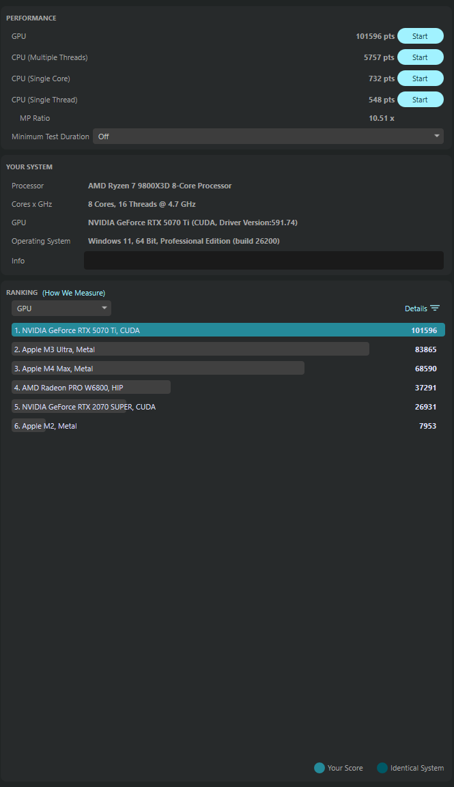
Task: Click the MP Ratio 10.51 x value
Action: [x=381, y=118]
